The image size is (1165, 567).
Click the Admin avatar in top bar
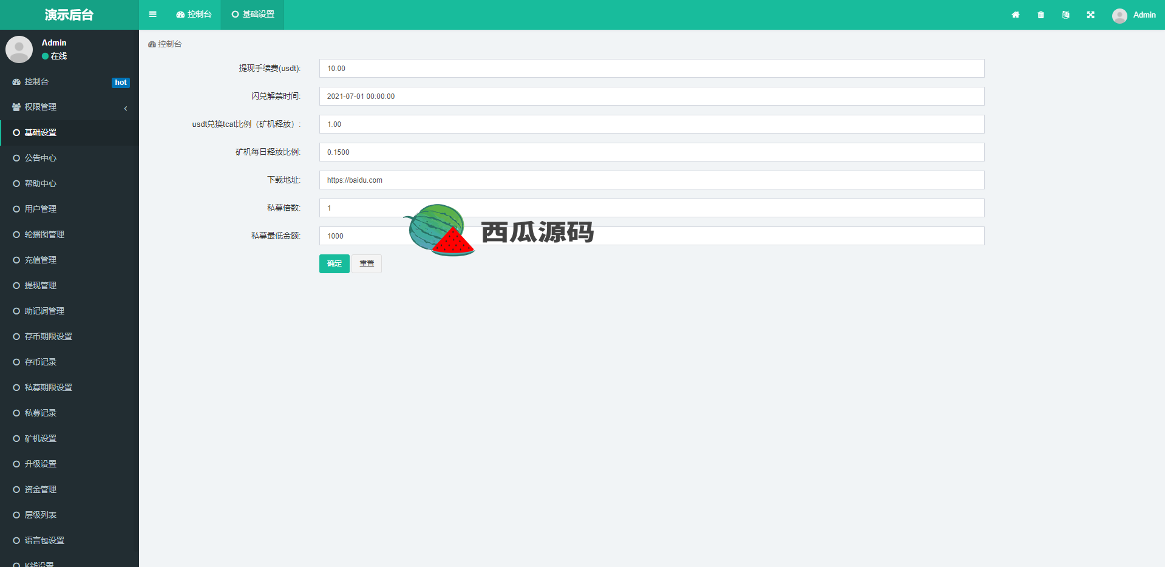pos(1119,16)
